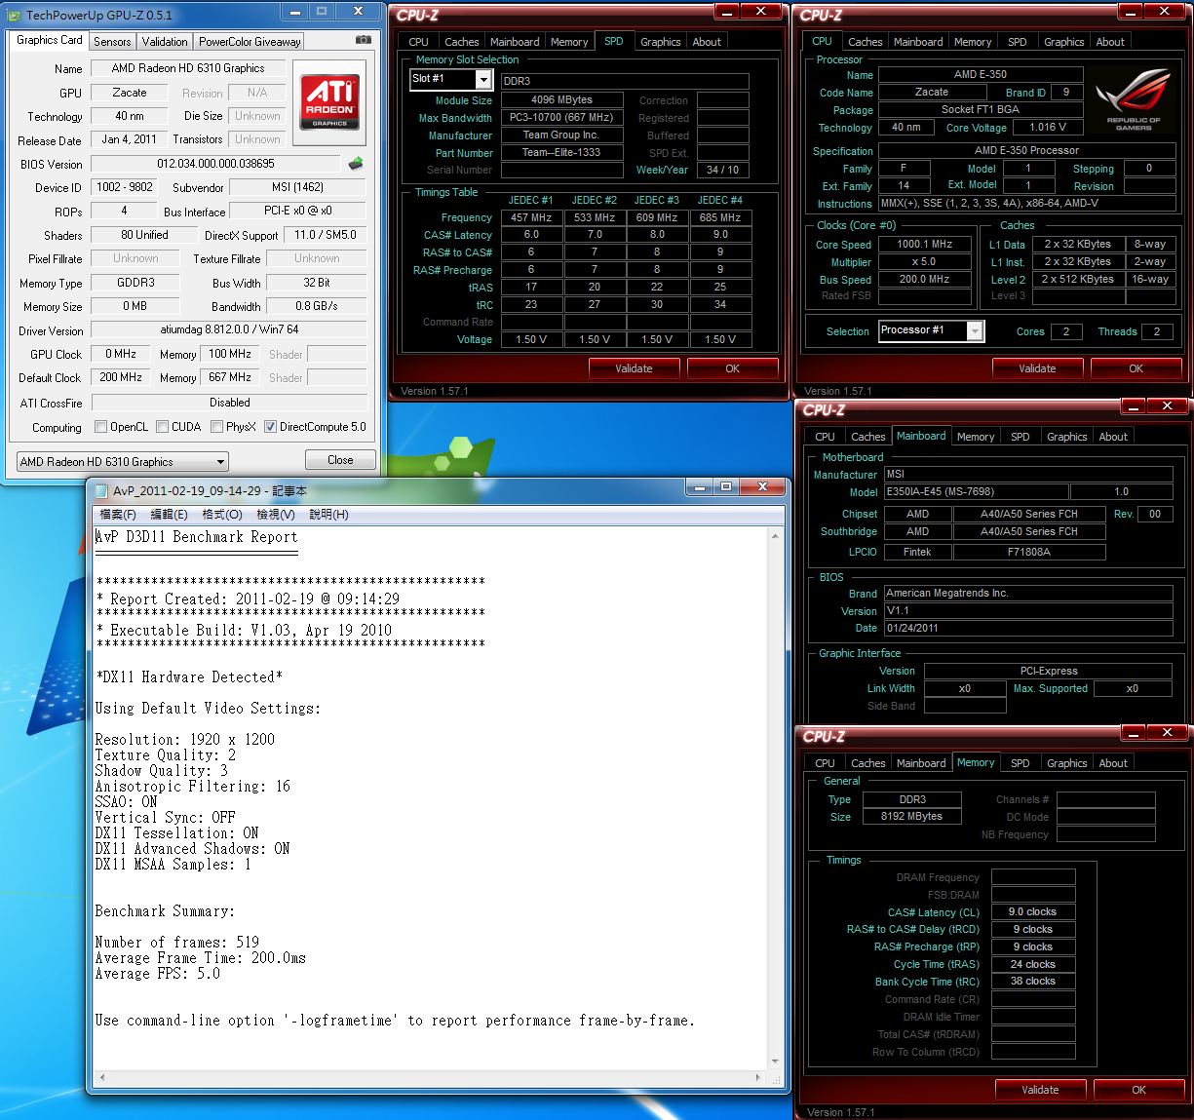
Task: Open Memory tab in the AMD E-350 CPU-Z window
Action: point(973,42)
